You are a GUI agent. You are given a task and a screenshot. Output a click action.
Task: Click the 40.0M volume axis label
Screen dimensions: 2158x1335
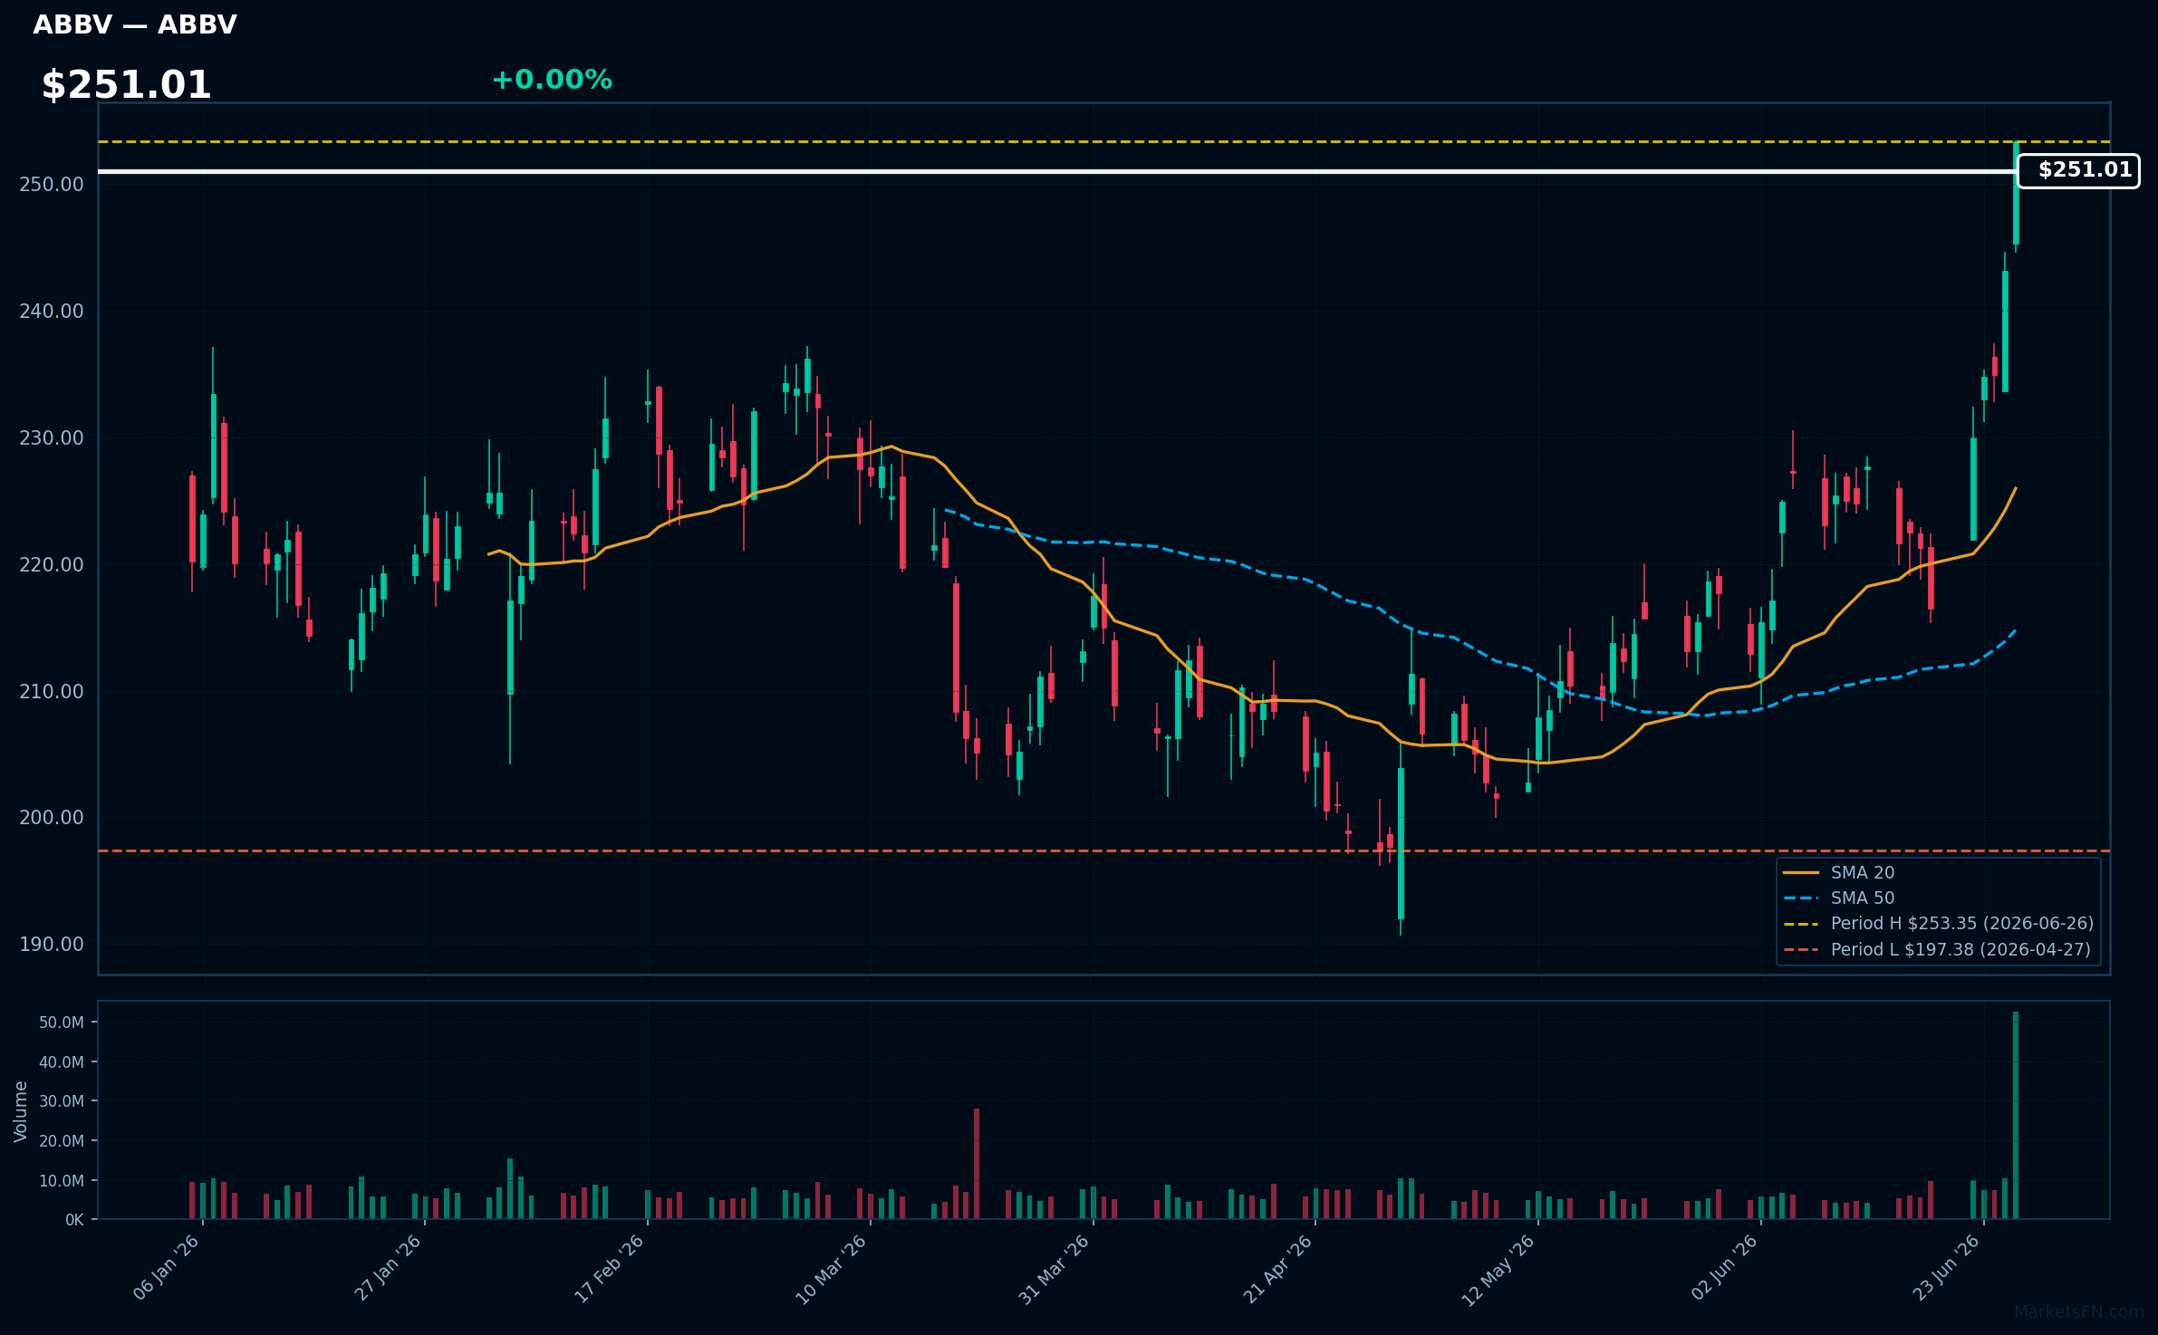(61, 1062)
